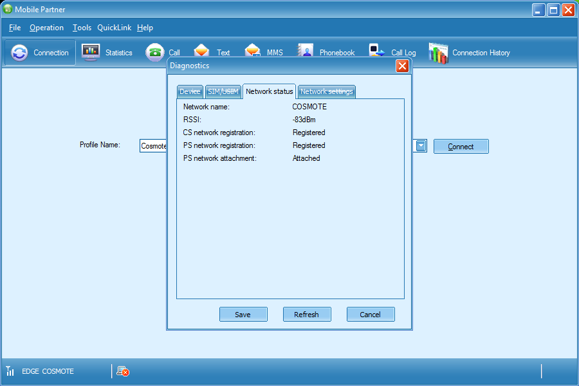Switch to the Device tab
Screen dimensions: 579x386
[x=190, y=91]
